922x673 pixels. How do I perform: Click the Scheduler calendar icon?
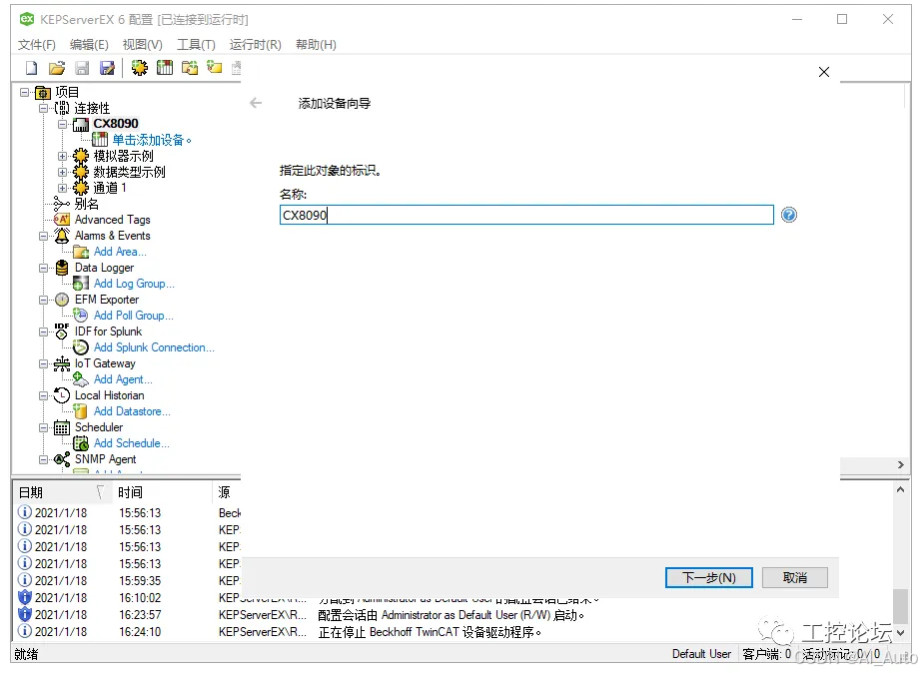[x=62, y=428]
